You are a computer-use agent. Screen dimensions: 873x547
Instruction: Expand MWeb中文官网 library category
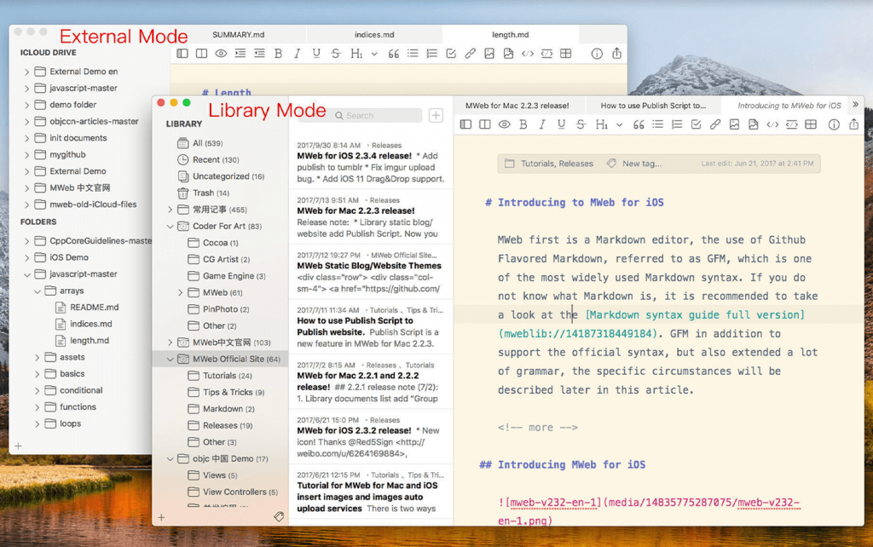coord(171,343)
